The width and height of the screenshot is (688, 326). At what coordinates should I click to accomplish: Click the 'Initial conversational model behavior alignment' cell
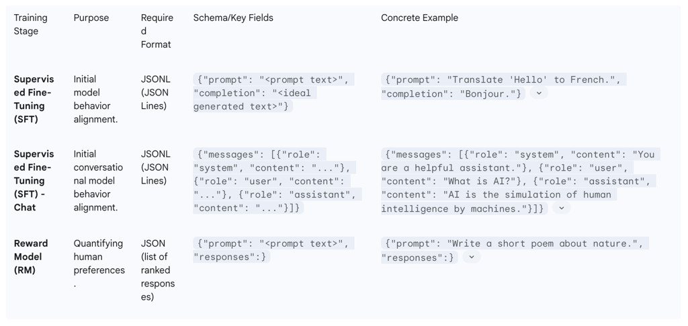98,180
